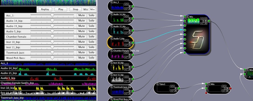
Task: Click the R icon on the Toontrack Jazz_bip node
Action: pyautogui.click(x=130, y=91)
